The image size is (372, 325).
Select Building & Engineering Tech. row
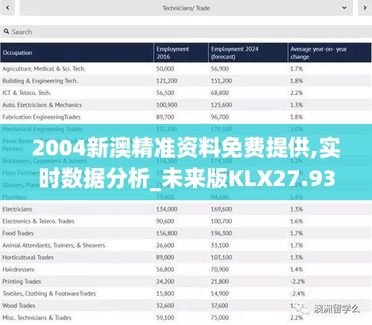[186, 81]
